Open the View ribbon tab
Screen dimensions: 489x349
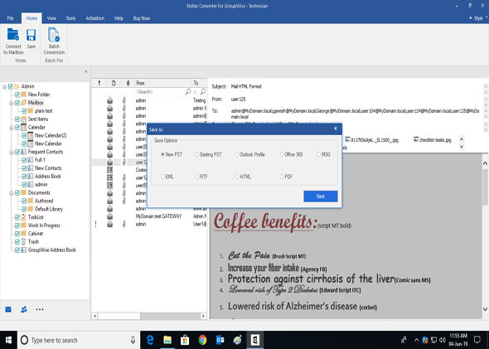coord(51,18)
